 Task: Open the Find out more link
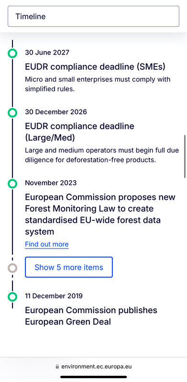(47, 244)
